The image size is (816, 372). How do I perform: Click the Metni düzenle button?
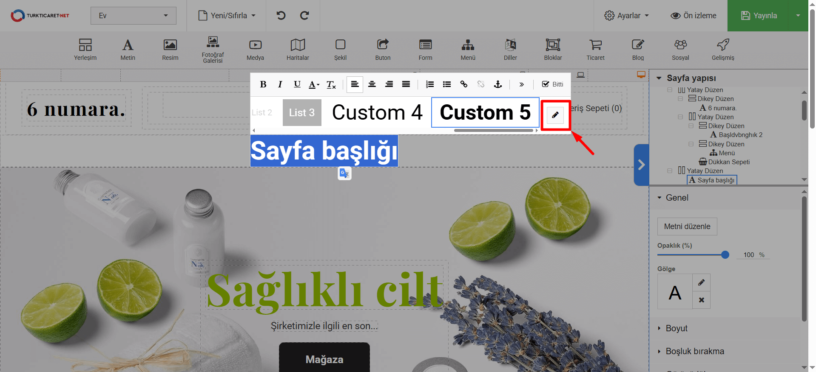[x=687, y=227]
